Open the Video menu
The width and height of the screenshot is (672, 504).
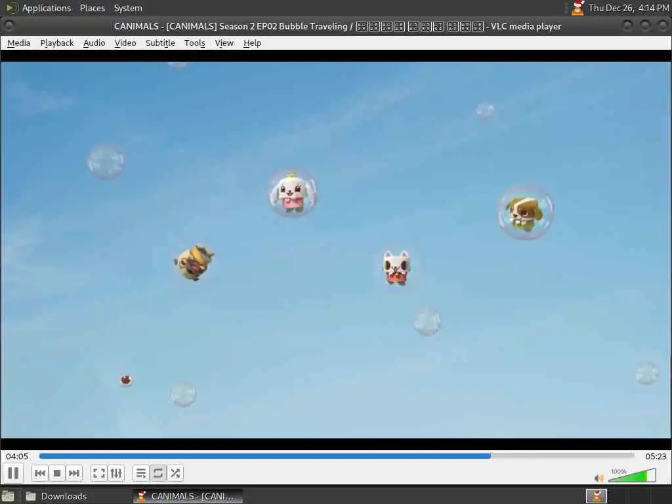[125, 43]
